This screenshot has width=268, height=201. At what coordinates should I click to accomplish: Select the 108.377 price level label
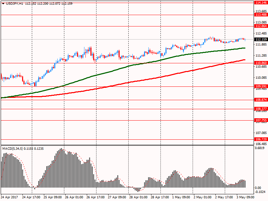pos(261,109)
